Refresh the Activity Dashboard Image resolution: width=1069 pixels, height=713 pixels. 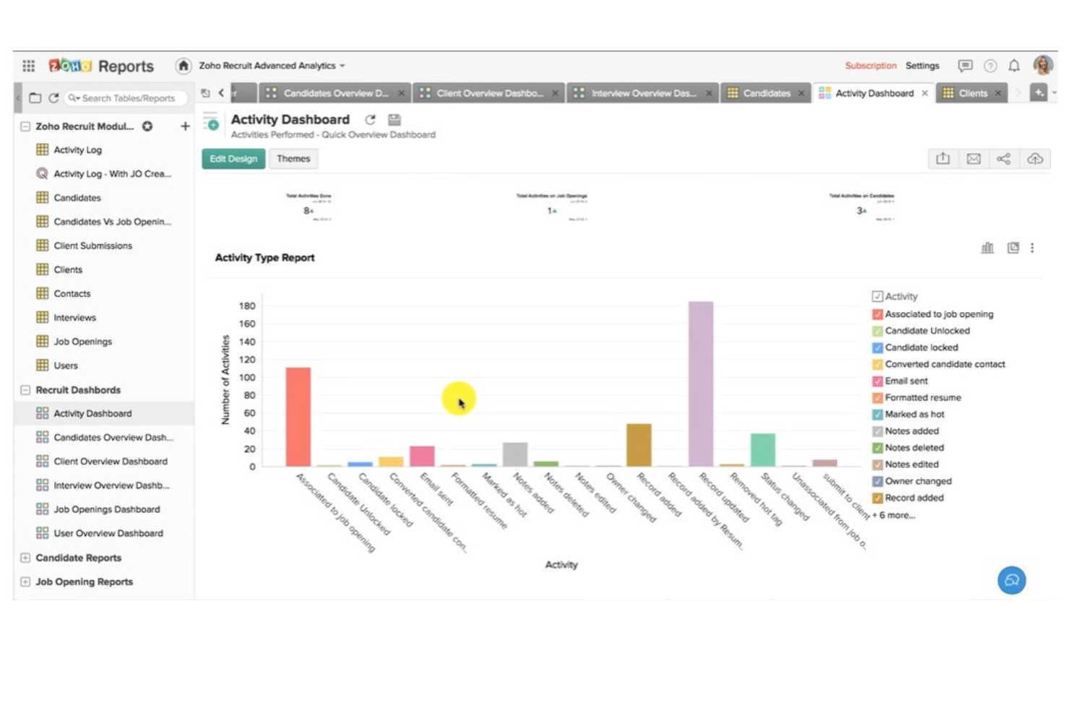click(371, 120)
